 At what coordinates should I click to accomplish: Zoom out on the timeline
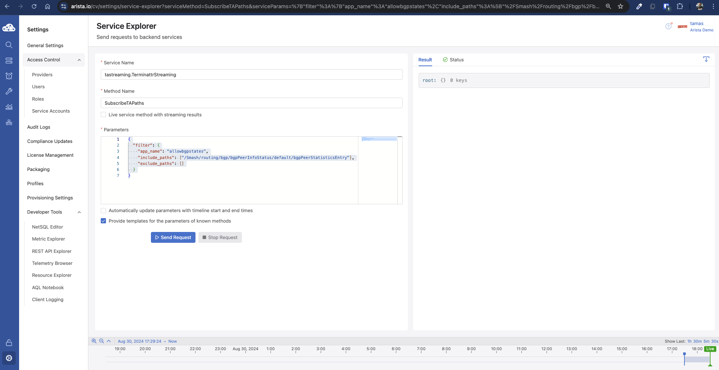[101, 341]
